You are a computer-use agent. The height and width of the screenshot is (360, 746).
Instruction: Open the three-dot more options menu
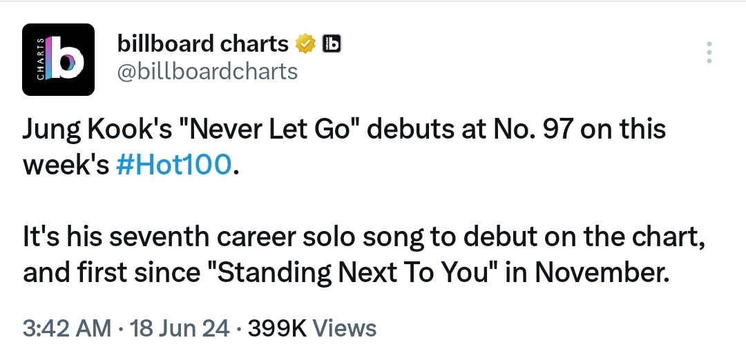click(x=709, y=52)
